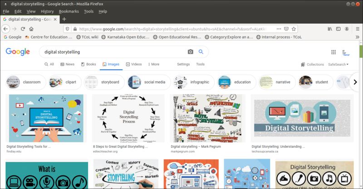Open the Library icon in the toolbar
363x189 pixels.
point(330,29)
